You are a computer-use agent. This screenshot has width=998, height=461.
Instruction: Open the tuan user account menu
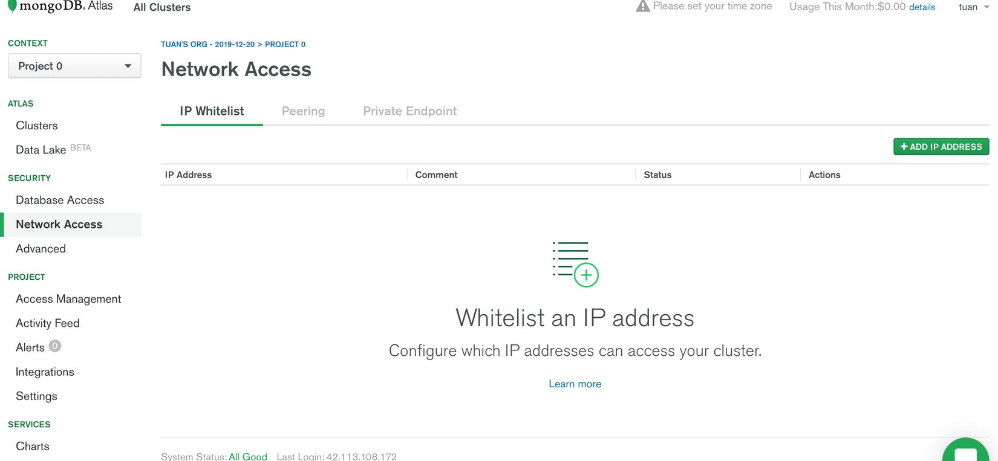973,7
